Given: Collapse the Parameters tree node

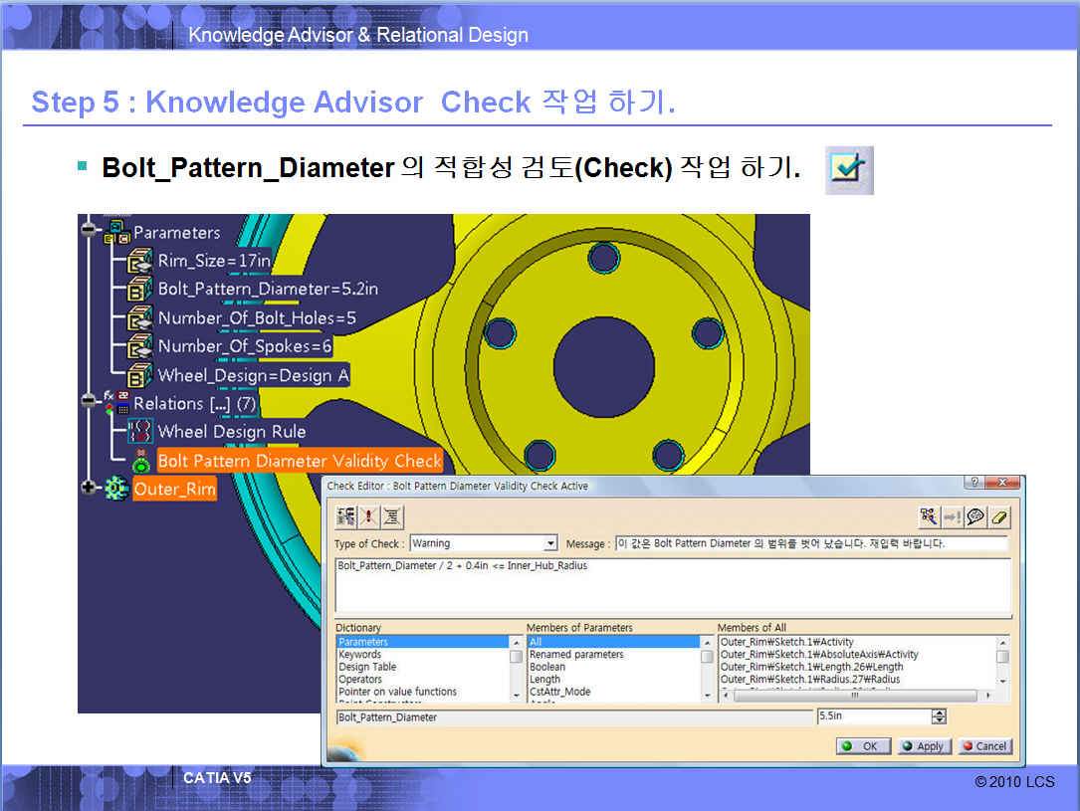Looking at the screenshot, I should (91, 231).
